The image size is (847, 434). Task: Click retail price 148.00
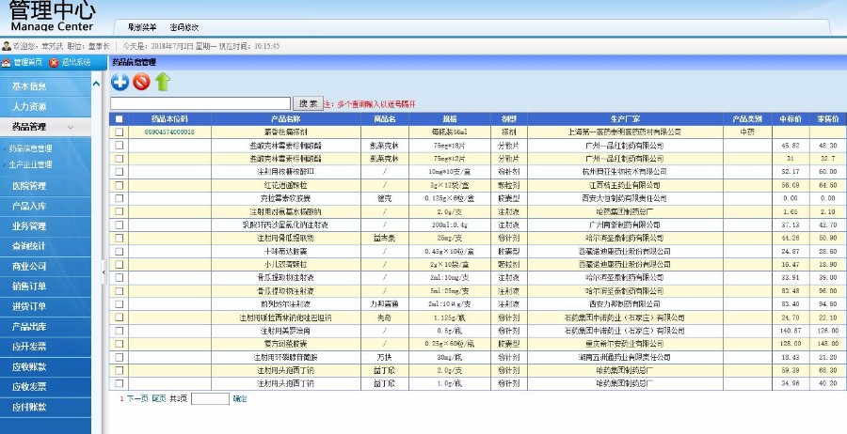click(828, 344)
